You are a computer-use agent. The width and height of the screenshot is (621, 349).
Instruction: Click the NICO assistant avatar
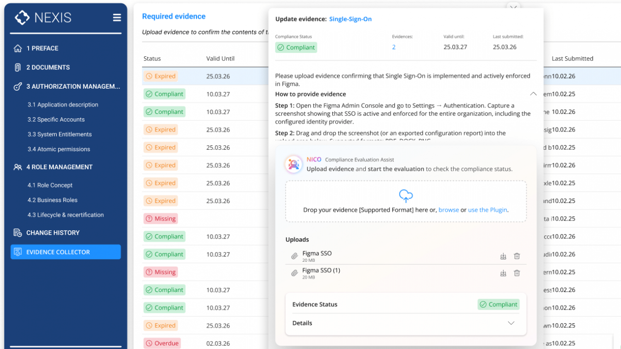(294, 164)
